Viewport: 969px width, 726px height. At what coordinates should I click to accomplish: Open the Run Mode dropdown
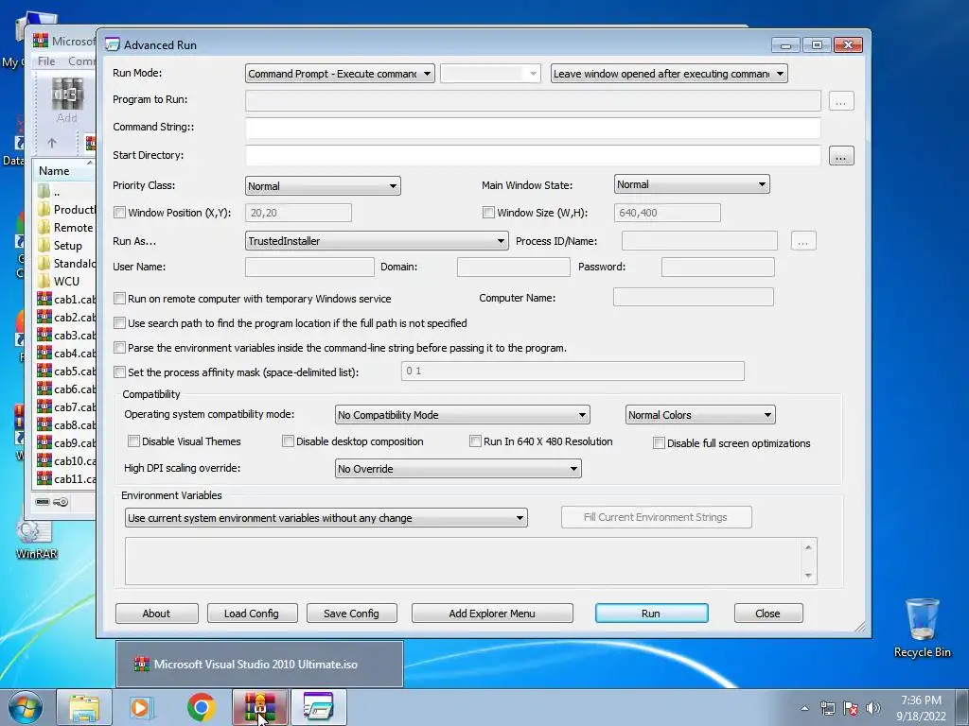340,74
